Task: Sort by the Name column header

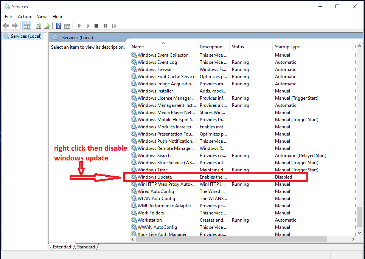Action: [x=163, y=47]
